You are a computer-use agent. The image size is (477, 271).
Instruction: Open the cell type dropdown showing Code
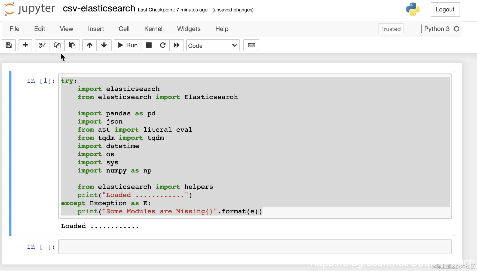213,45
